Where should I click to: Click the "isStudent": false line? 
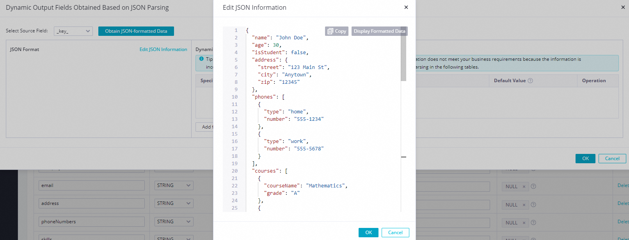click(x=280, y=53)
